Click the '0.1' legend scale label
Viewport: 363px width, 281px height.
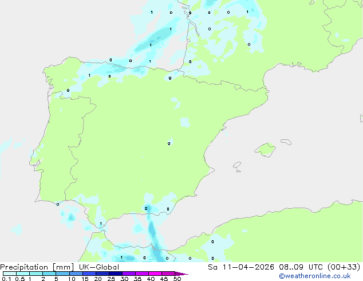(x=6, y=279)
